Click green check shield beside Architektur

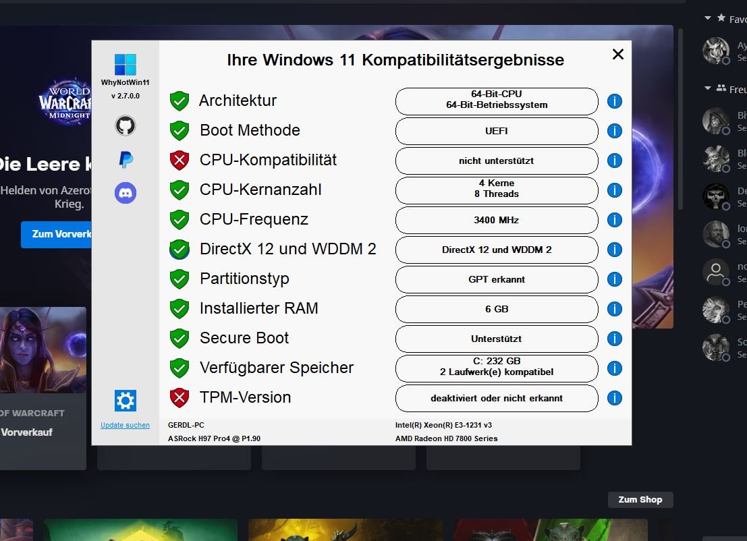tap(179, 101)
